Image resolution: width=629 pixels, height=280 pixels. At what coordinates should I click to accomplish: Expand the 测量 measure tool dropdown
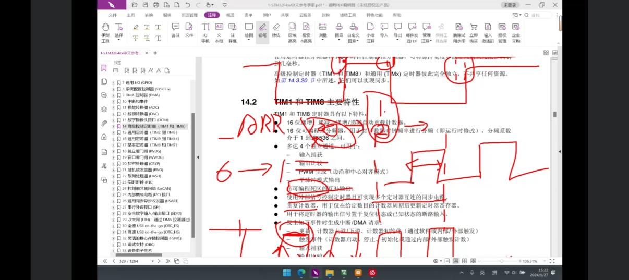323,30
